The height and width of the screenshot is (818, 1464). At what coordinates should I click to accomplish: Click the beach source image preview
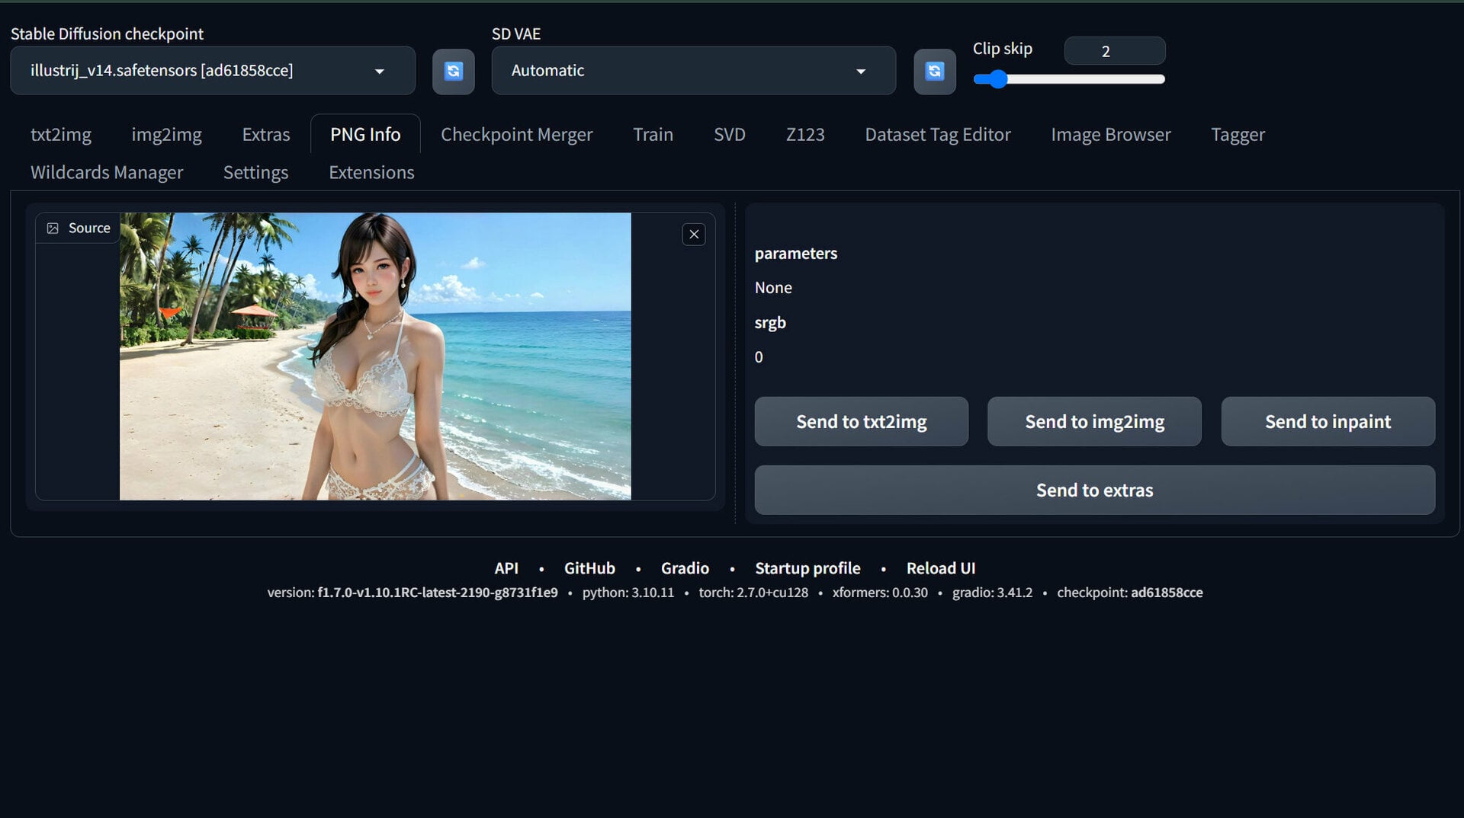(x=375, y=356)
